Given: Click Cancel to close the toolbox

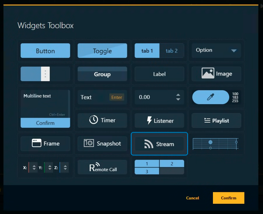Looking at the screenshot, I should click(x=192, y=198).
